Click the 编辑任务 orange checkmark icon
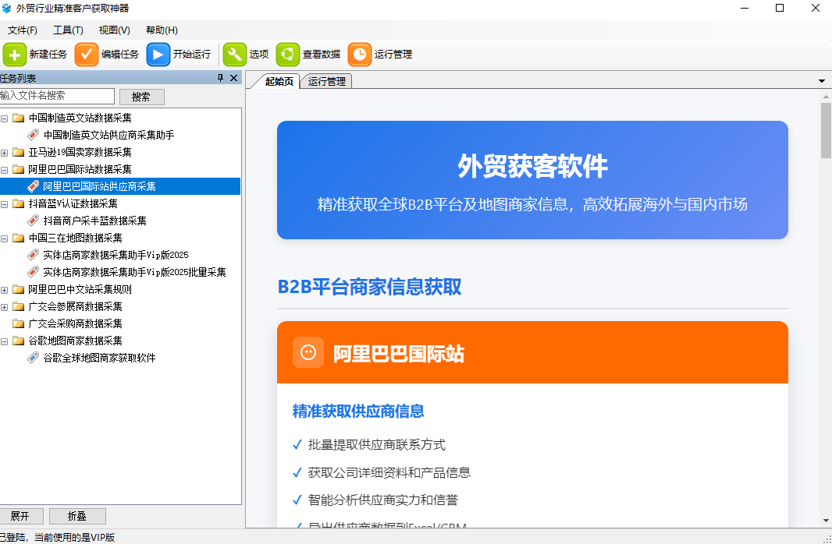Viewport: 832px width, 544px height. tap(86, 55)
